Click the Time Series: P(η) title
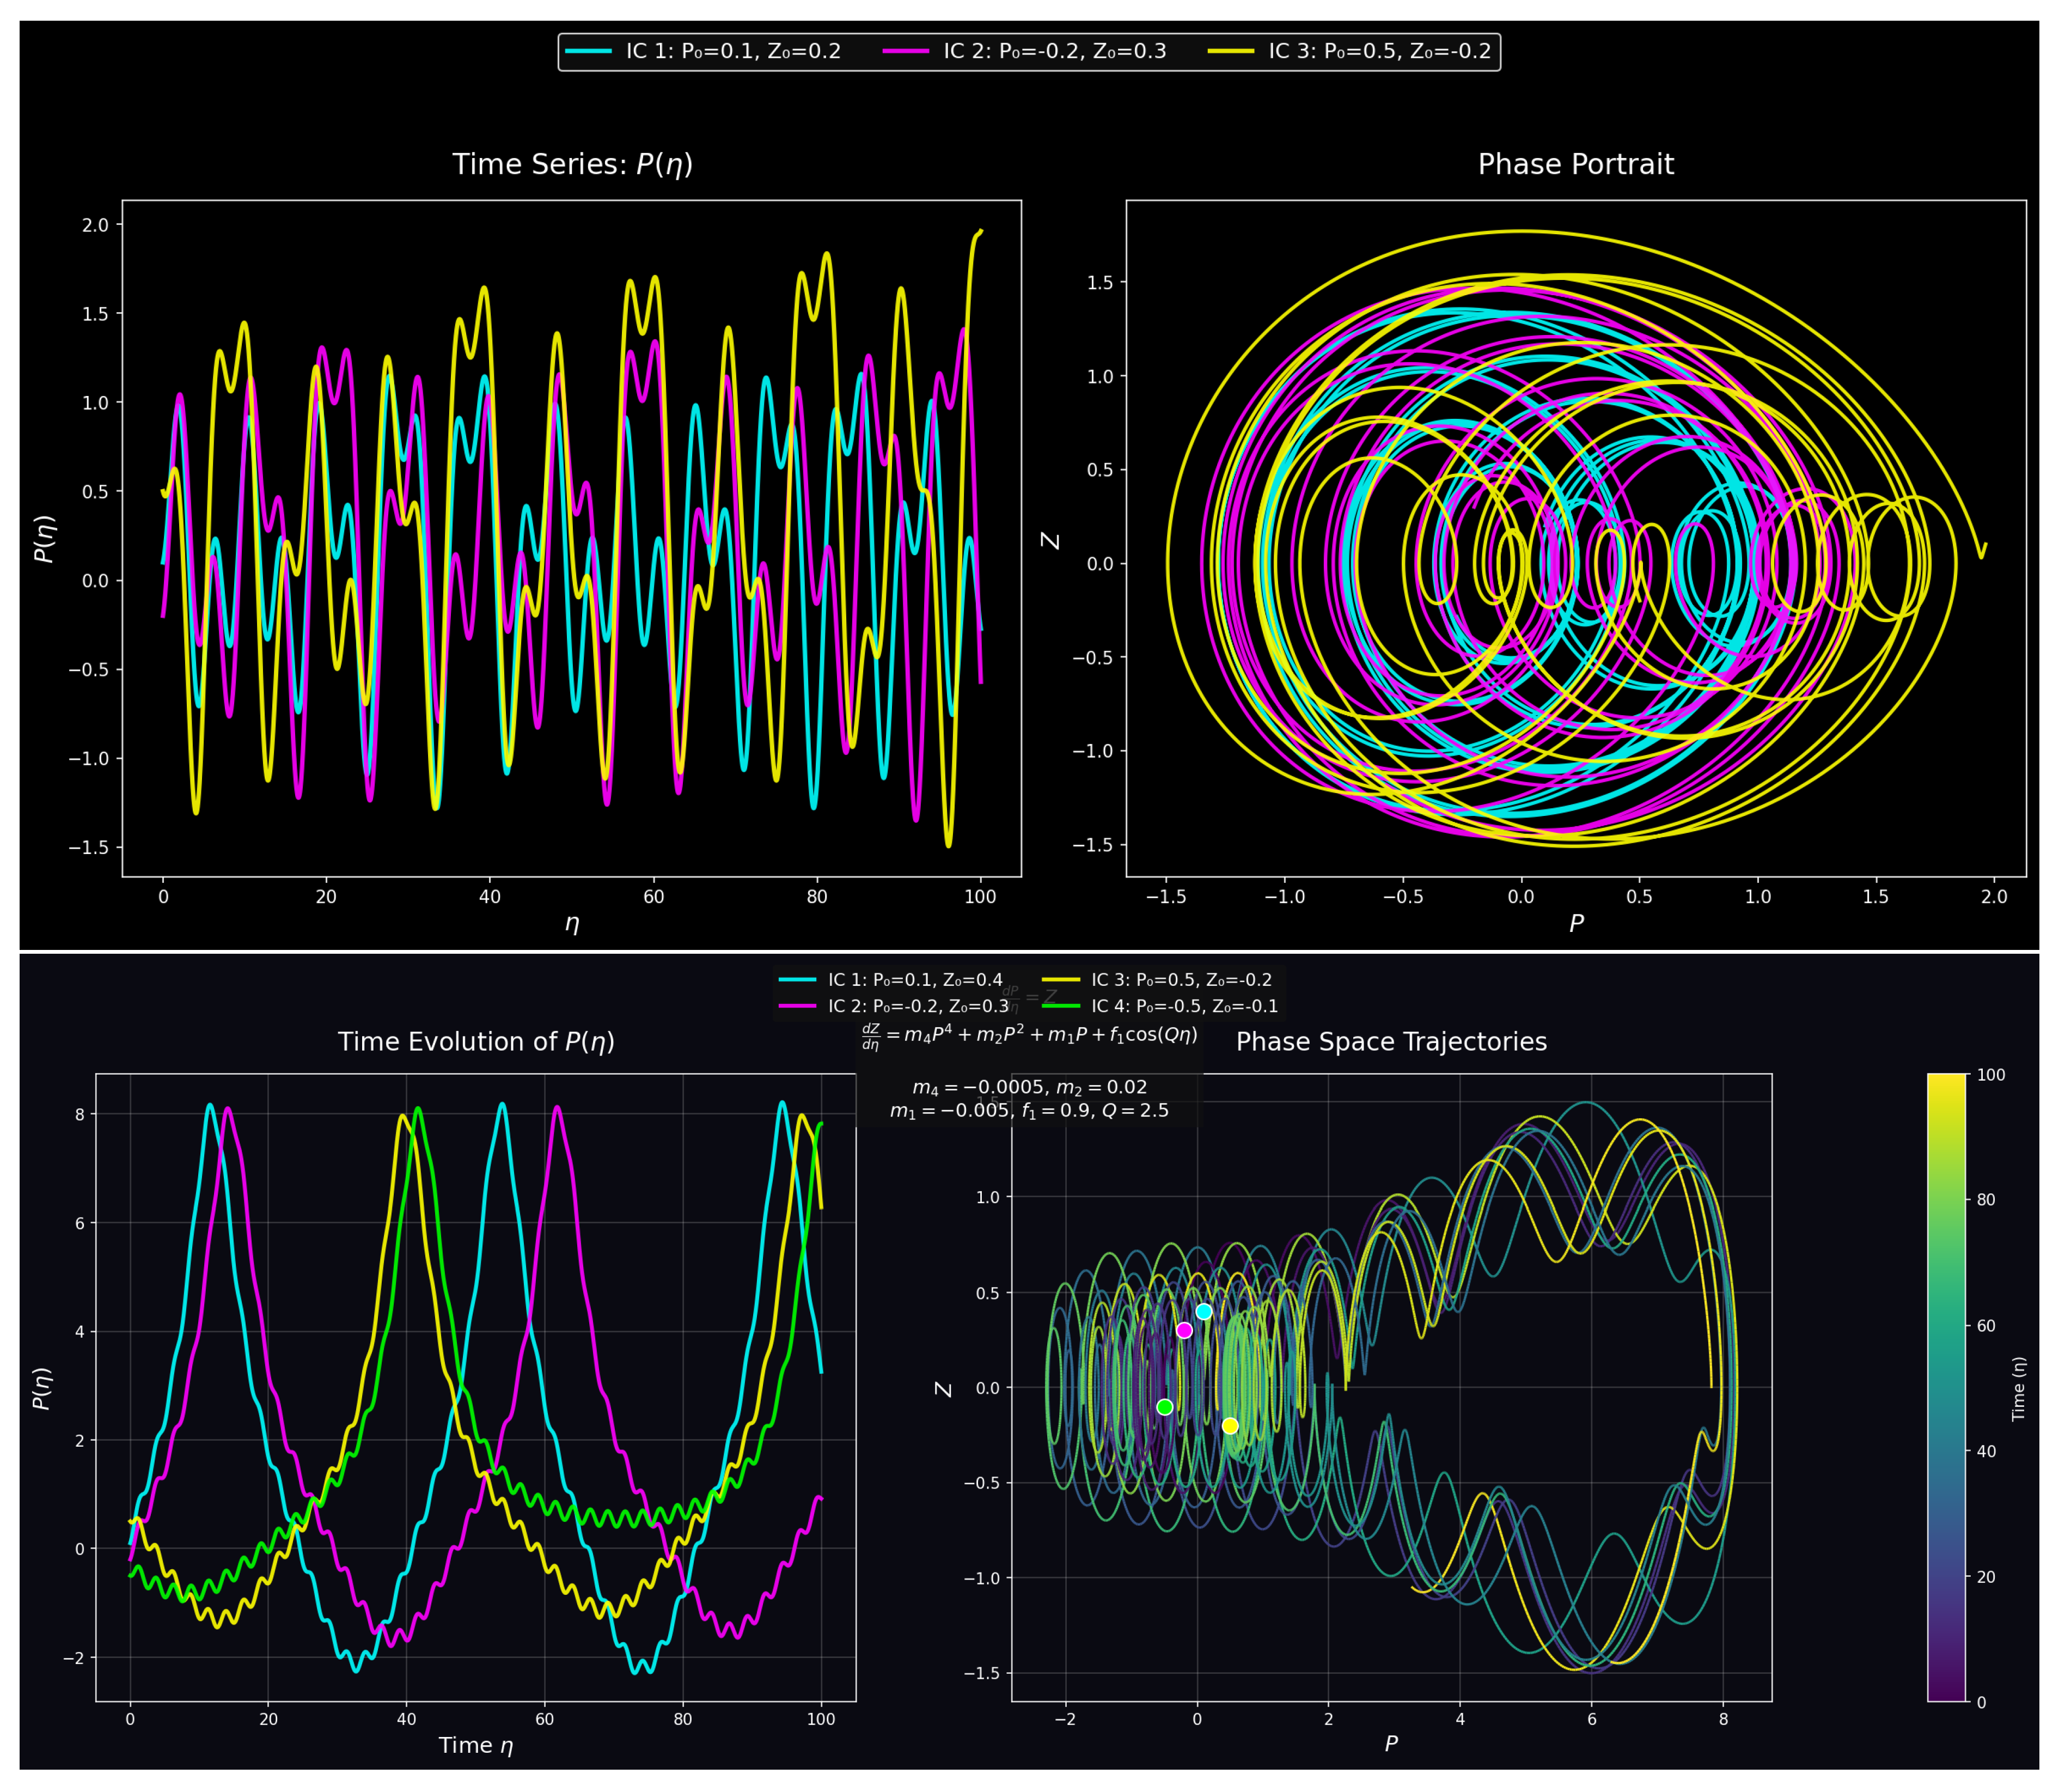This screenshot has height=1792, width=2059. click(x=572, y=164)
